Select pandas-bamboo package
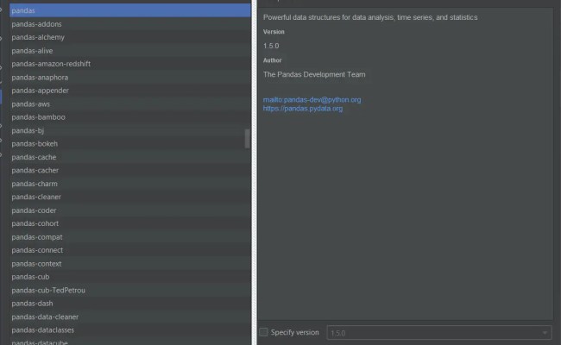Viewport: 561px width, 345px height. [x=129, y=117]
